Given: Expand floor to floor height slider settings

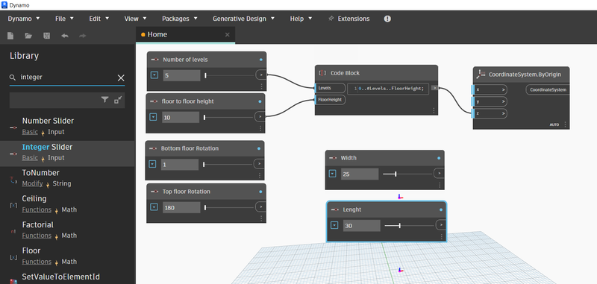Looking at the screenshot, I should (x=153, y=117).
